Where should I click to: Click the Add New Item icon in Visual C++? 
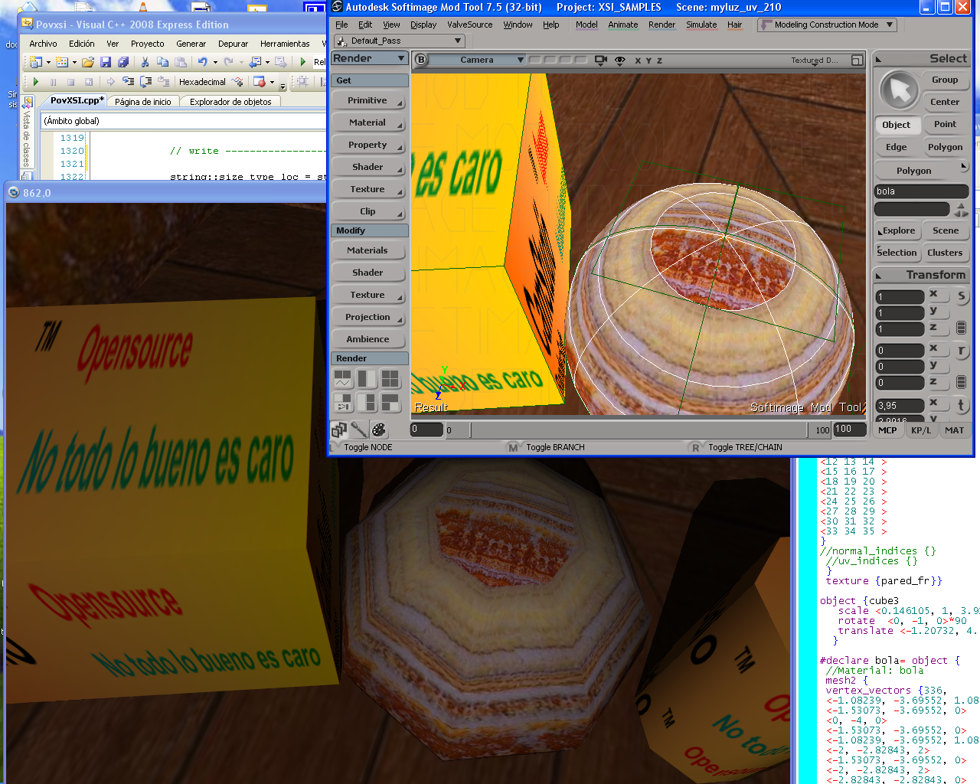click(x=62, y=62)
